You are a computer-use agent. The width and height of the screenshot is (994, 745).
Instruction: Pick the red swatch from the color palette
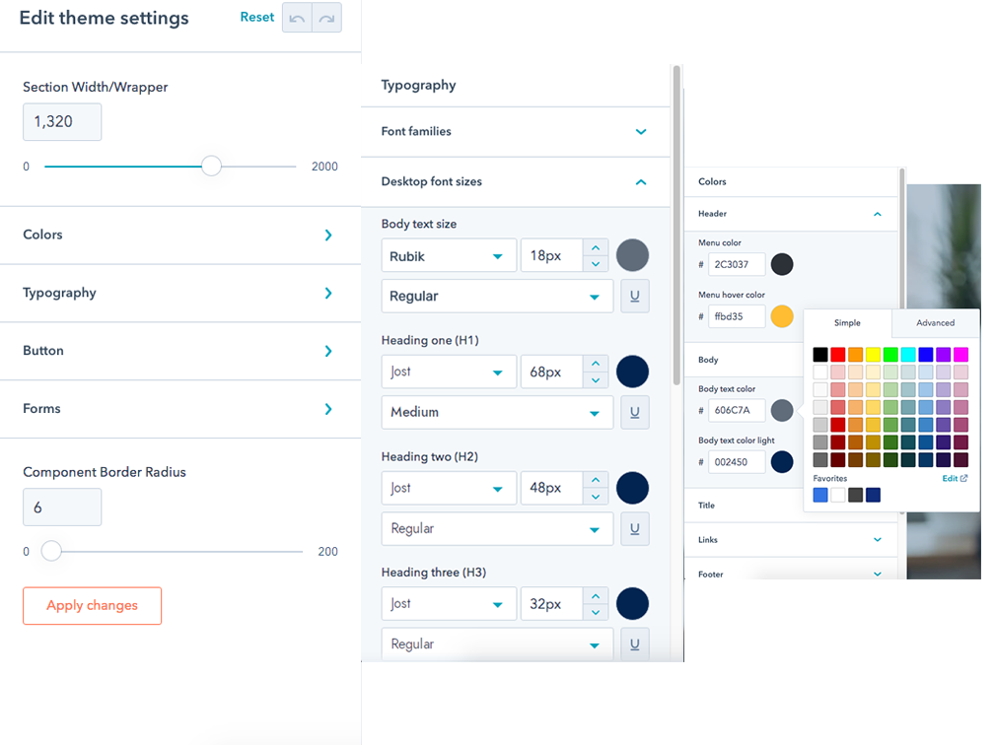pos(838,355)
